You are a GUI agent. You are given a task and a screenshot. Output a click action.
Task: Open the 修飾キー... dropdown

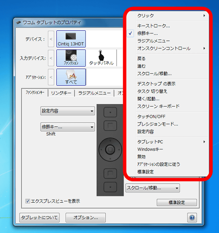68,127
